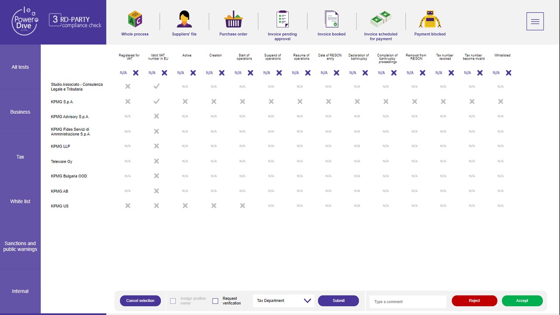The width and height of the screenshot is (560, 315).
Task: Click KPMG US Start of operations cross
Action: tap(242, 206)
